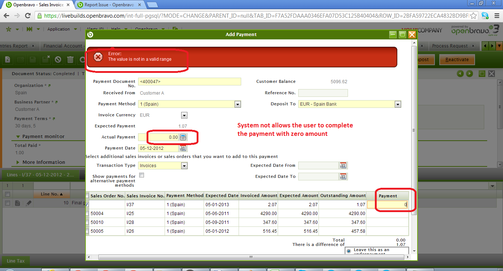The height and width of the screenshot is (271, 503).
Task: Open calculator for Actual Payment field
Action: click(x=183, y=137)
